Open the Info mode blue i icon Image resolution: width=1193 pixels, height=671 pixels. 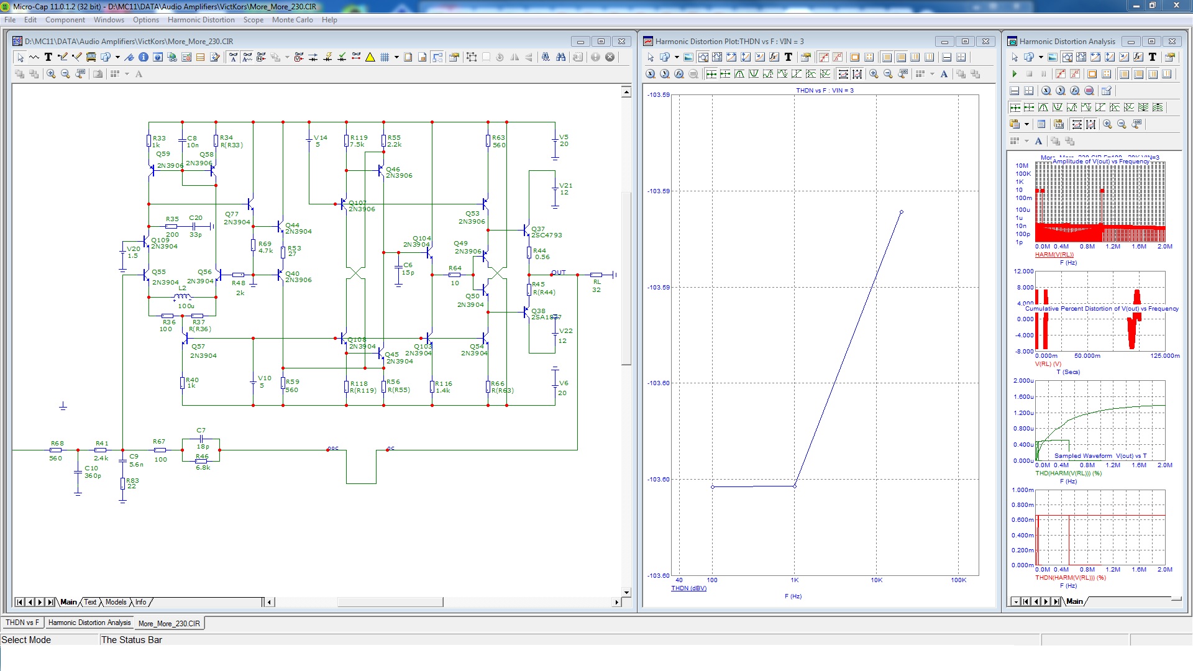pos(144,57)
